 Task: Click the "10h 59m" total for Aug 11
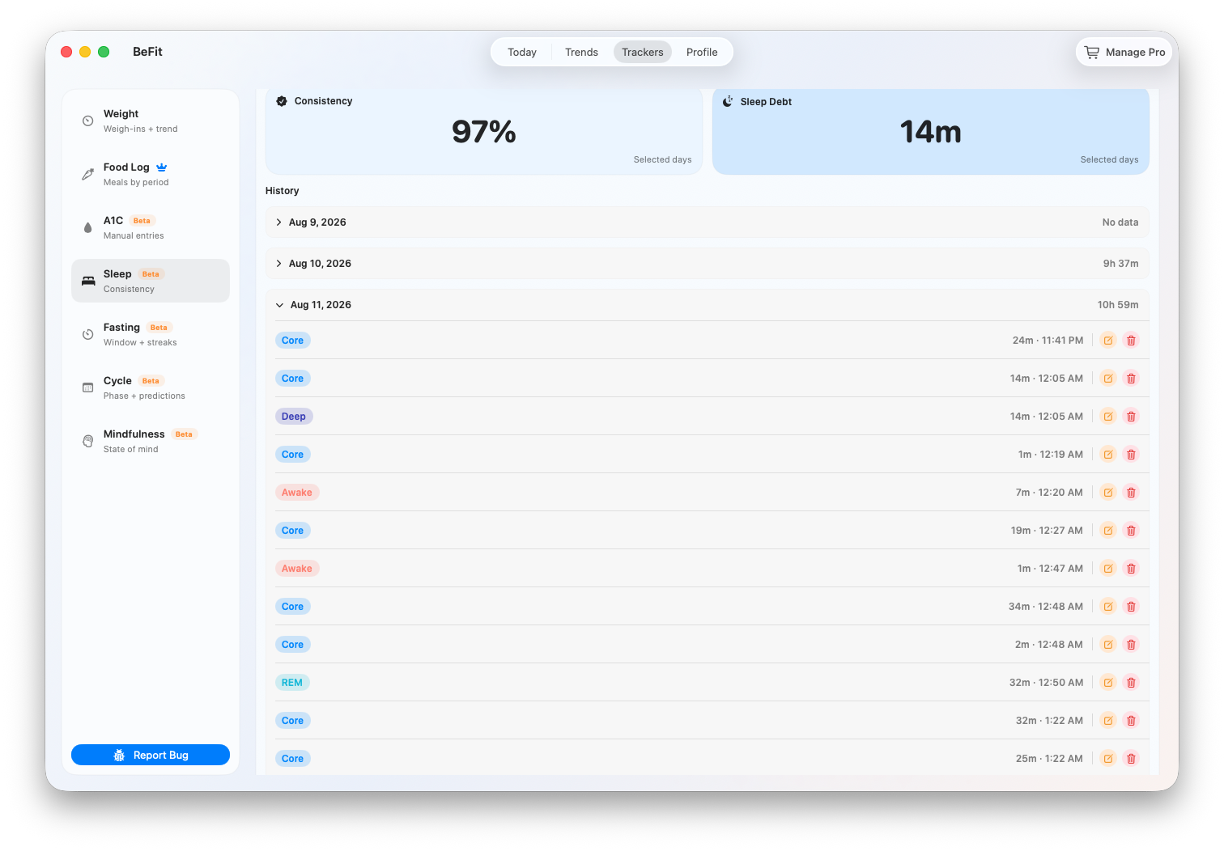[x=1118, y=305]
